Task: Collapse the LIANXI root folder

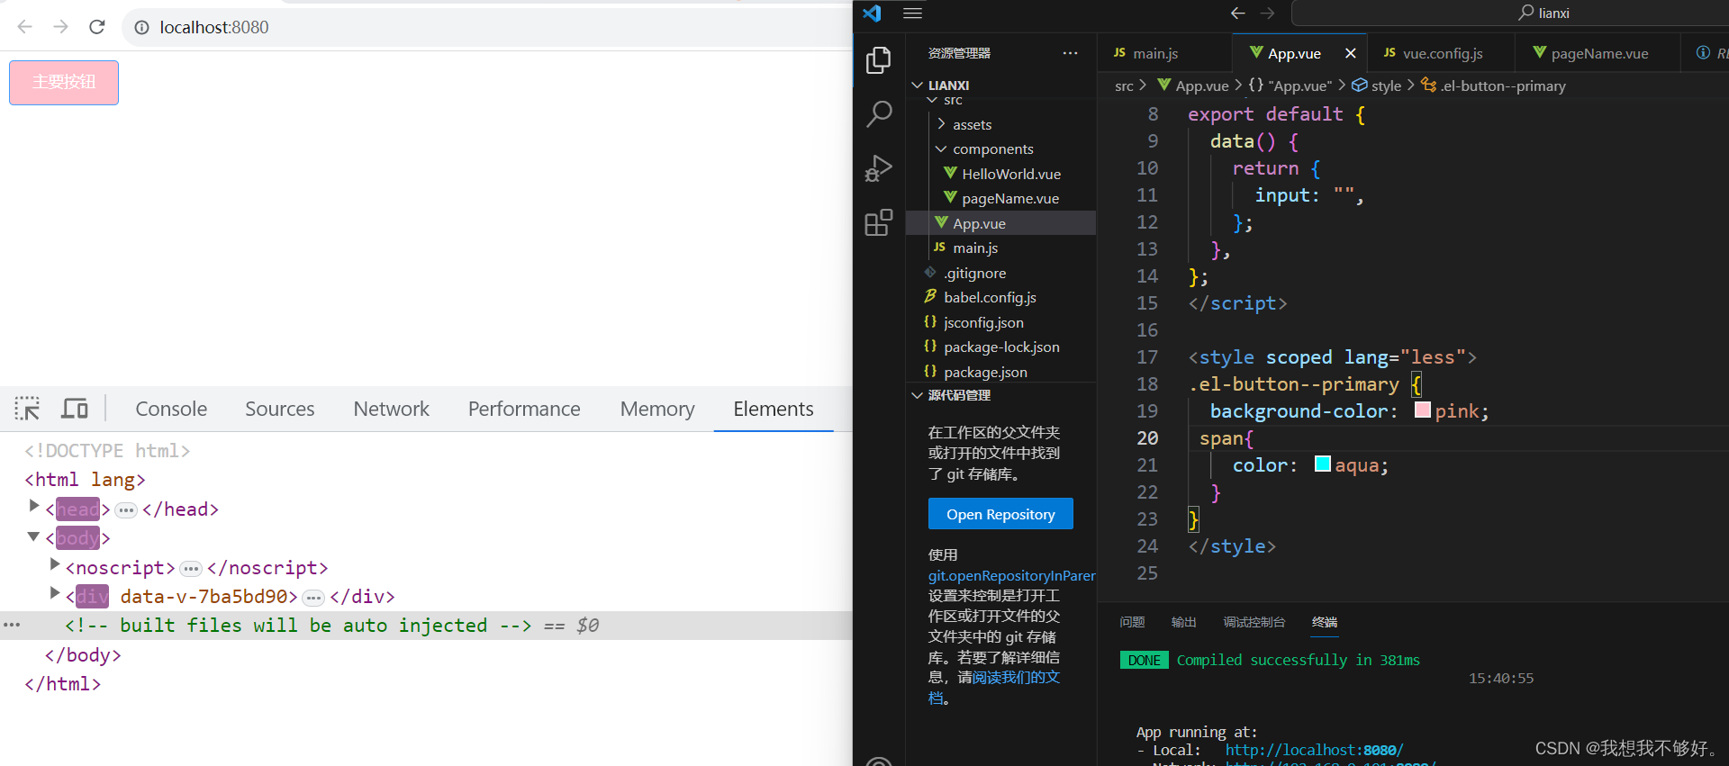Action: coord(917,86)
